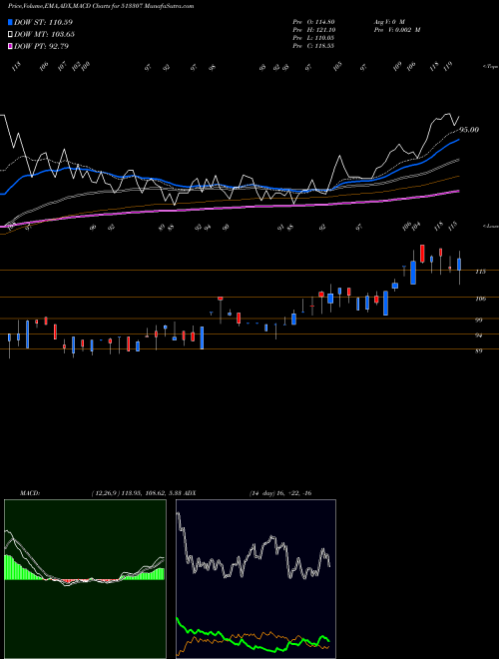Click the 94 price axis label

[479, 335]
